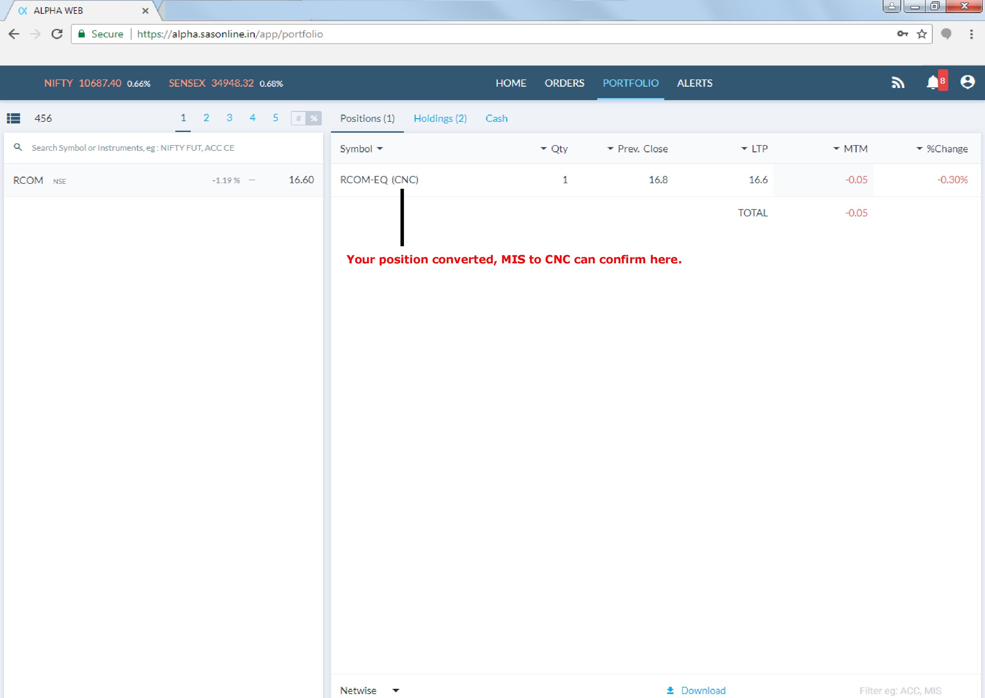Click the browser back arrow
This screenshot has height=698, width=985.
(14, 34)
